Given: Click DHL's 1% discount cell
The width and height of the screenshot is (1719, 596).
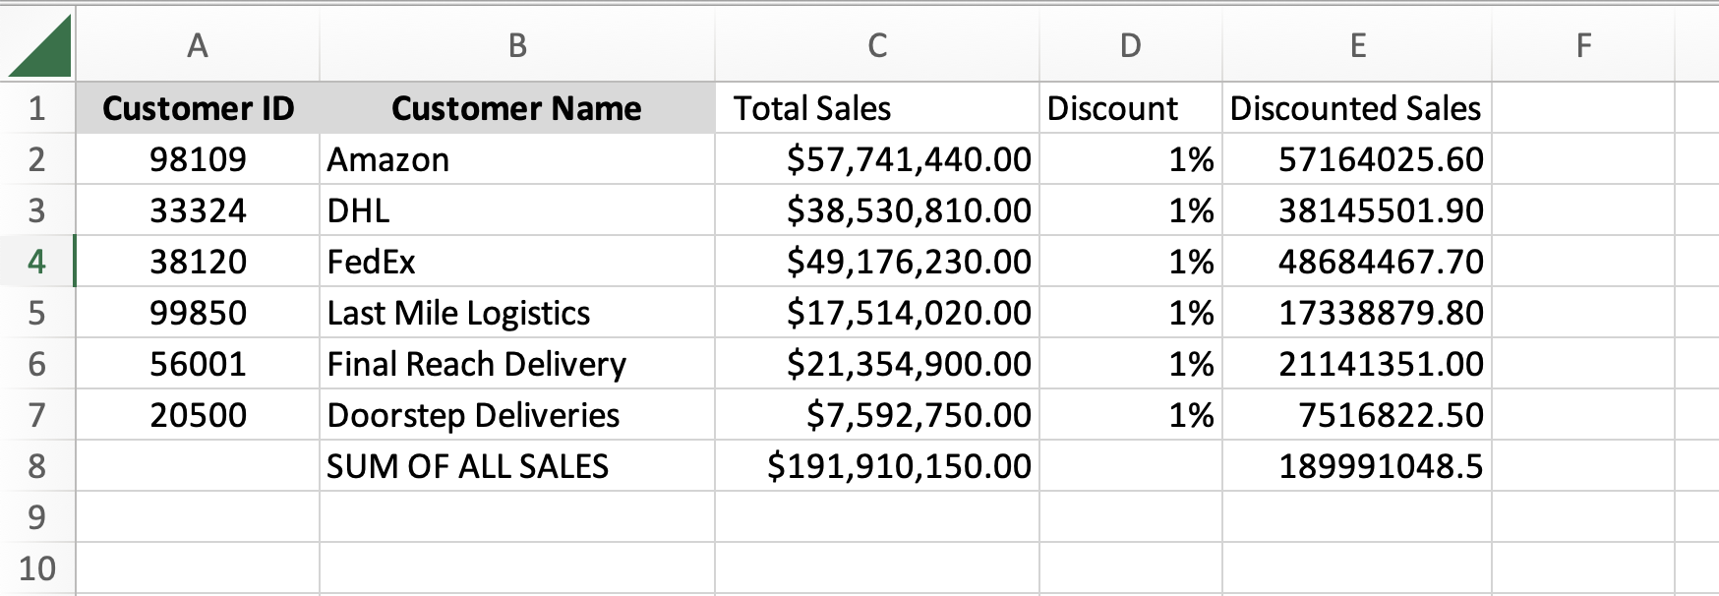Looking at the screenshot, I should [x=1131, y=210].
